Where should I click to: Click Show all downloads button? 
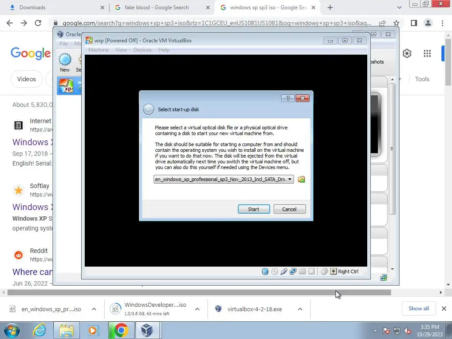coord(418,309)
